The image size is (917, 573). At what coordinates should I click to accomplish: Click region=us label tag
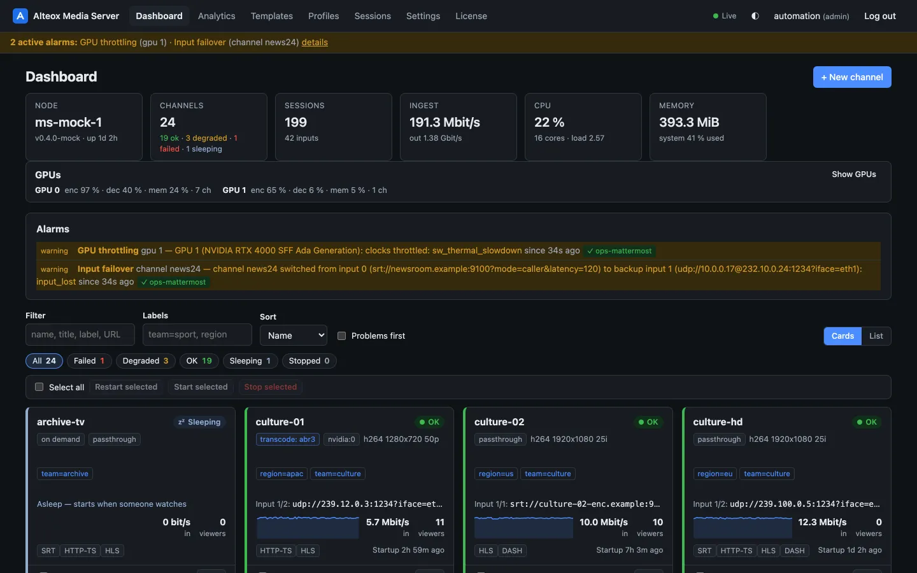pyautogui.click(x=496, y=474)
